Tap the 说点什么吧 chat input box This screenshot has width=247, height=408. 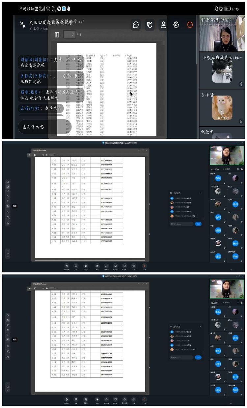[33, 127]
